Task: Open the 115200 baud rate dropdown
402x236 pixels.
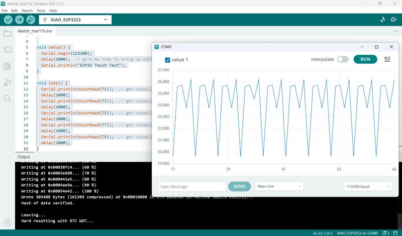Action: click(368, 186)
